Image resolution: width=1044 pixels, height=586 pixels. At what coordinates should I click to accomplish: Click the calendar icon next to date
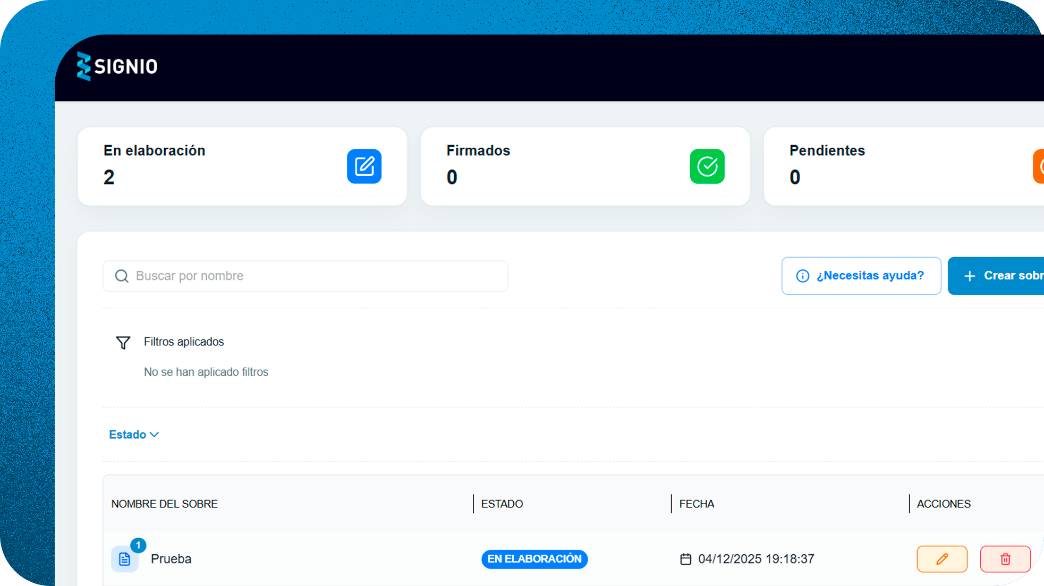685,559
